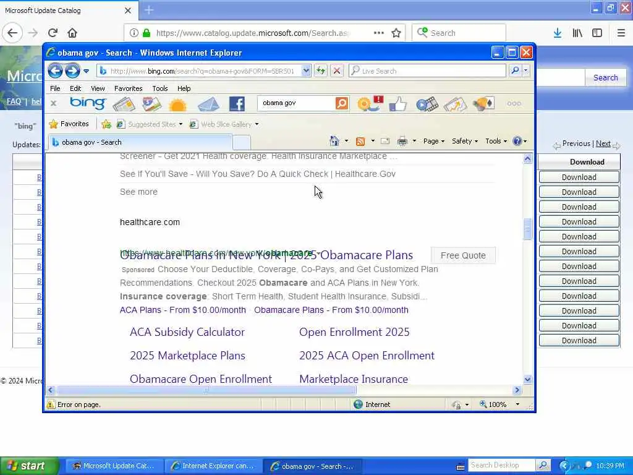633x475 pixels.
Task: Click the Live Search magnifier button
Action: pos(515,71)
